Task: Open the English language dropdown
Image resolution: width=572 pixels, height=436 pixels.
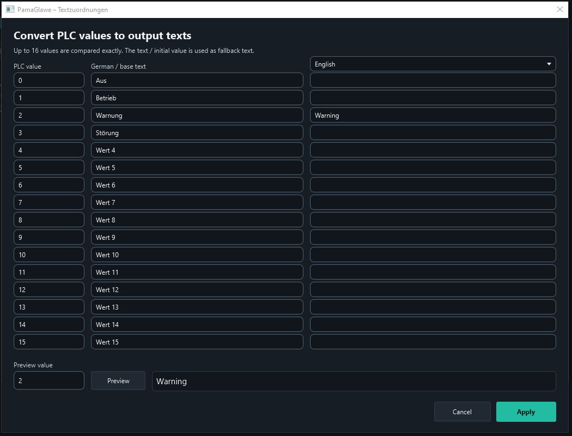Action: [433, 64]
